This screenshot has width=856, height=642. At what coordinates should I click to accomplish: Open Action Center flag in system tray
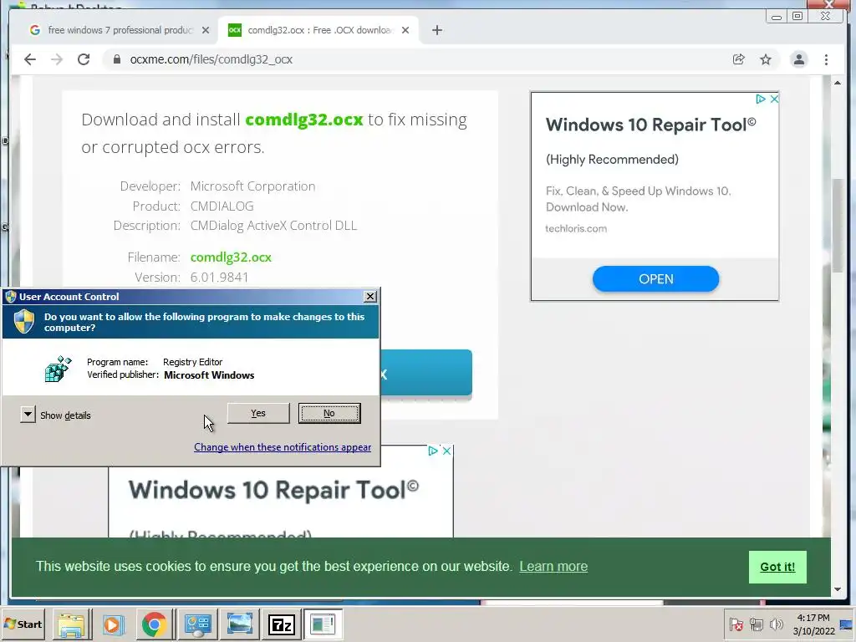[x=736, y=624]
